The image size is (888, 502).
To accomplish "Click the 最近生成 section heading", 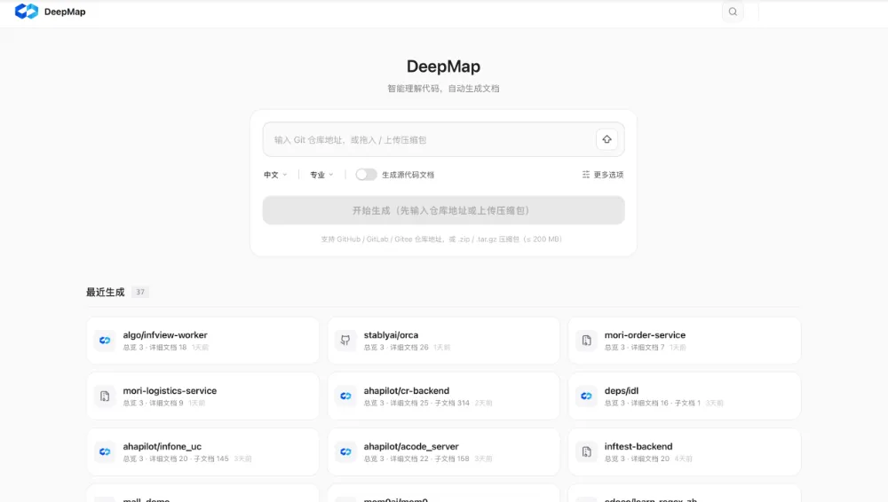I will 106,292.
